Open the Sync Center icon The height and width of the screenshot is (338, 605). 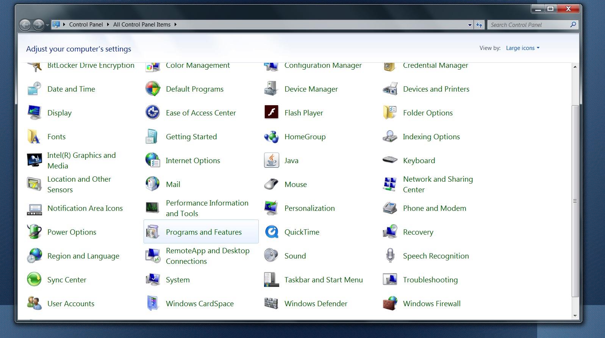(x=34, y=280)
